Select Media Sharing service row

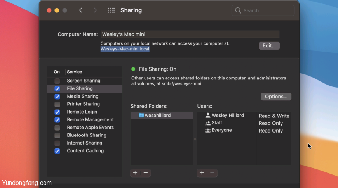click(85, 97)
